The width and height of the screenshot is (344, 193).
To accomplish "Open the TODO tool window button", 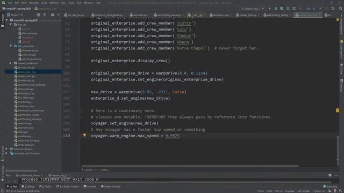I will coord(45,187).
